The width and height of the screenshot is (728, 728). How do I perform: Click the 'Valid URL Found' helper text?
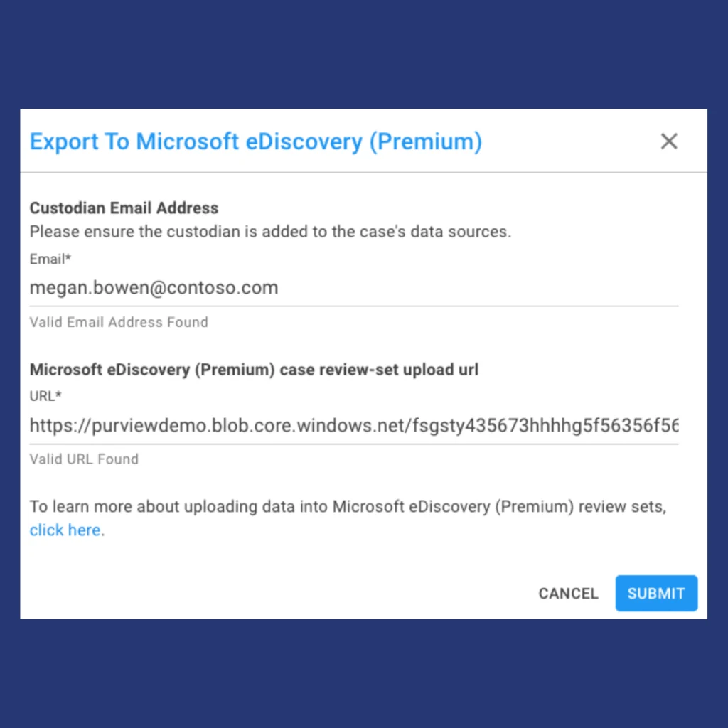(x=84, y=459)
